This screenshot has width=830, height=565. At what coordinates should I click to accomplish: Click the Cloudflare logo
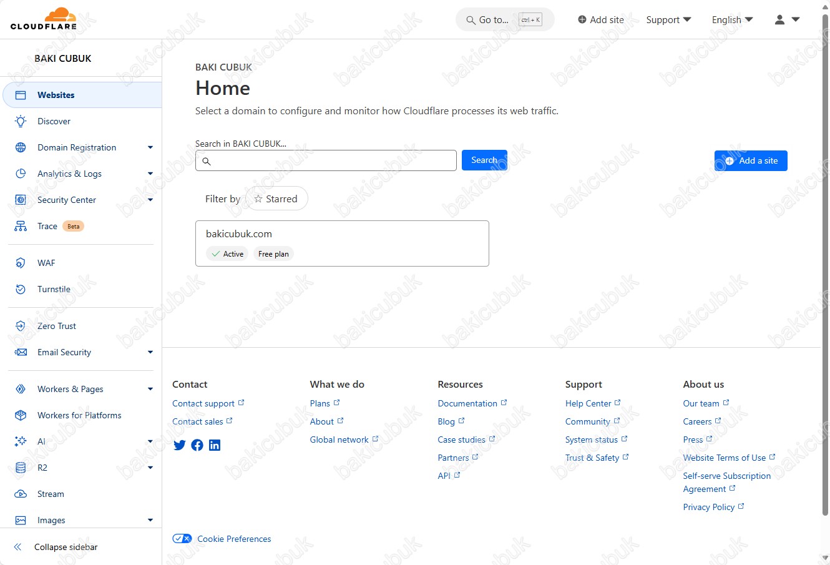click(x=44, y=19)
